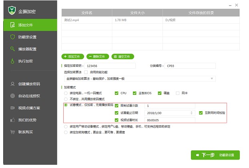Click the 文件名 column header
249x168 pixels.
87,13
